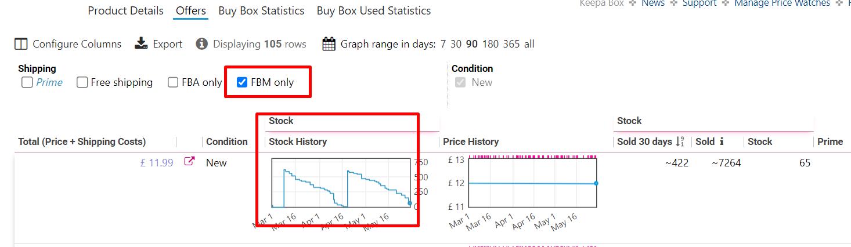Click the sort icon on Sold 30 days
Screen dimensions: 851x247
point(681,141)
